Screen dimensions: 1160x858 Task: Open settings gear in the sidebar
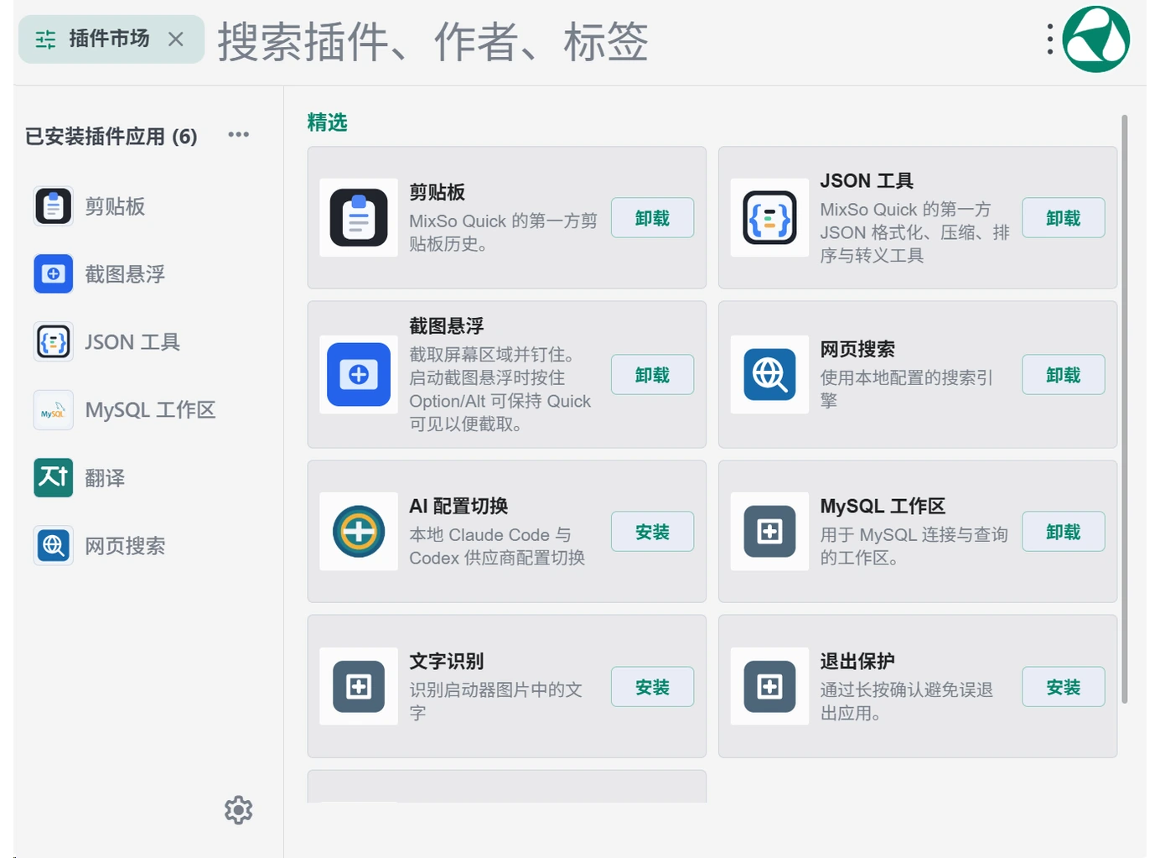pos(238,810)
